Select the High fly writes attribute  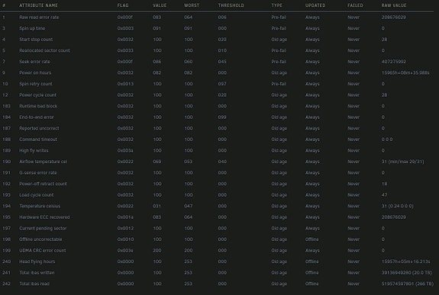(34, 150)
